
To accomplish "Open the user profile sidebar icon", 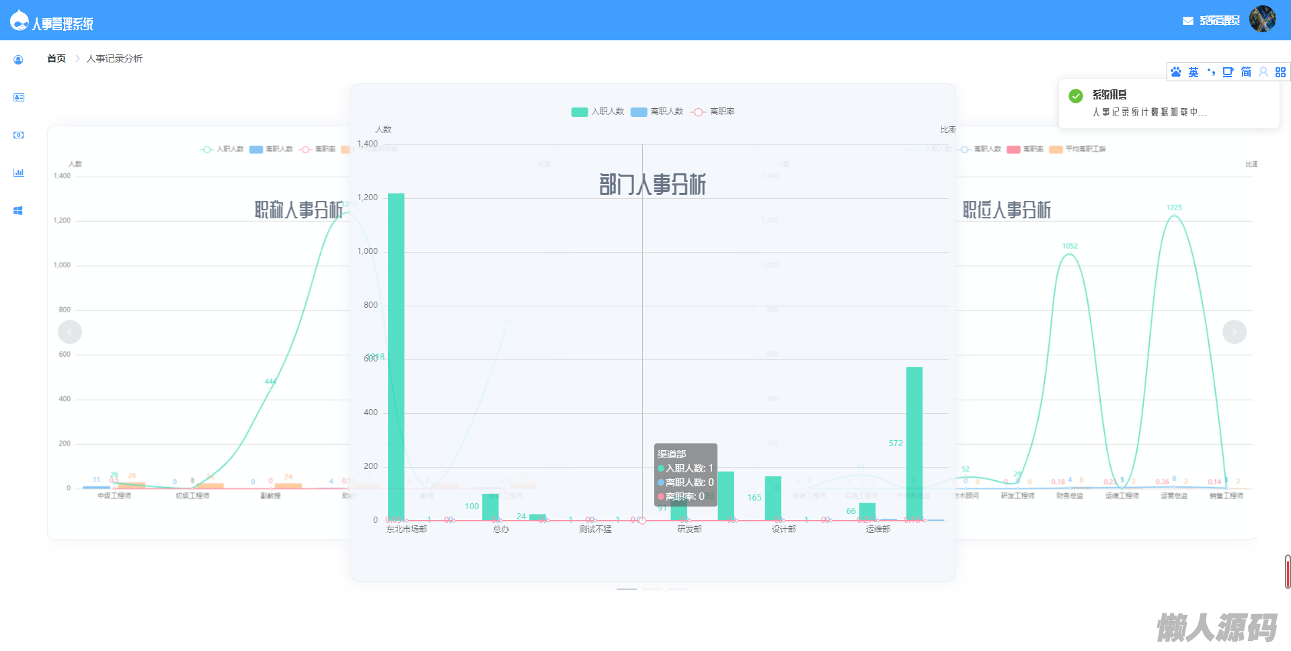I will (18, 60).
